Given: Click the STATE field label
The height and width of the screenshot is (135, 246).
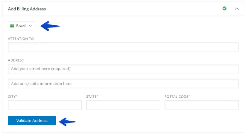Looking at the screenshot, I should (x=92, y=97).
